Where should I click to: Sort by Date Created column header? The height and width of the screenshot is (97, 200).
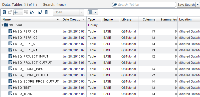pyautogui.click(x=74, y=19)
